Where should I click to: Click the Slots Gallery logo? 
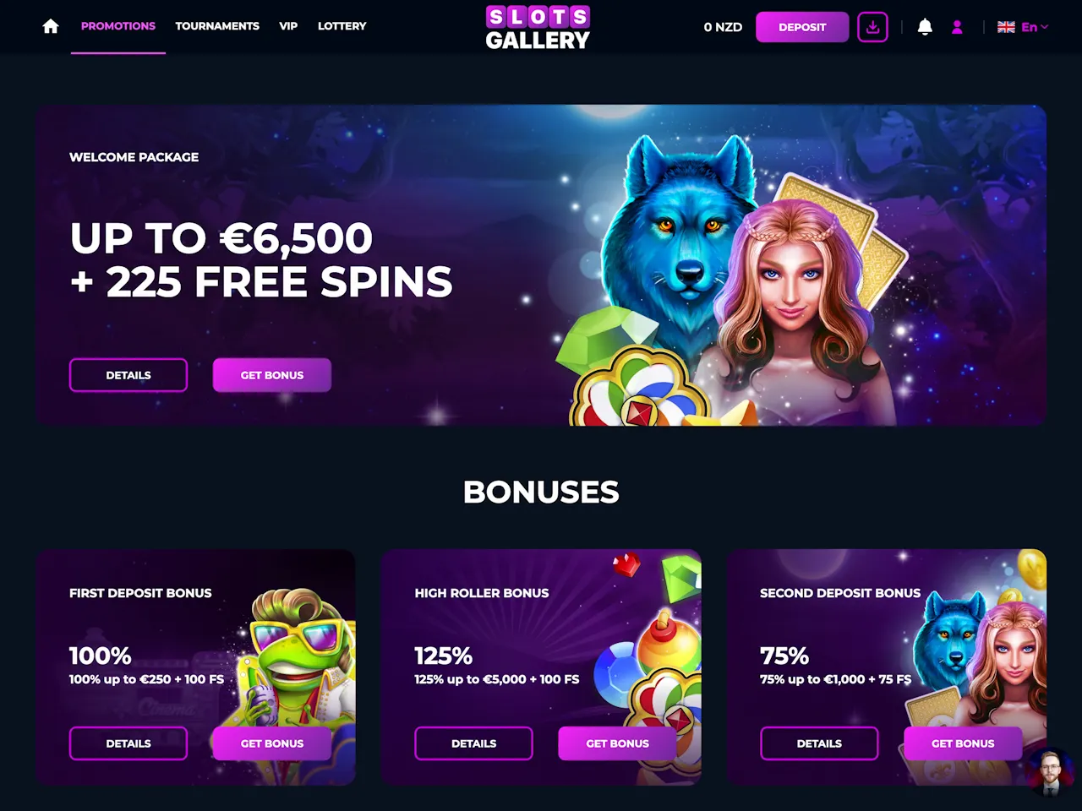538,27
